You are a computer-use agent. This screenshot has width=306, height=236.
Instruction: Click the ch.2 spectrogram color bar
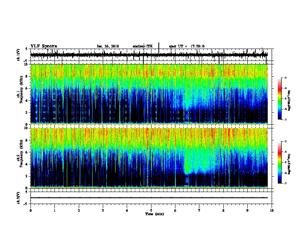[280, 162]
